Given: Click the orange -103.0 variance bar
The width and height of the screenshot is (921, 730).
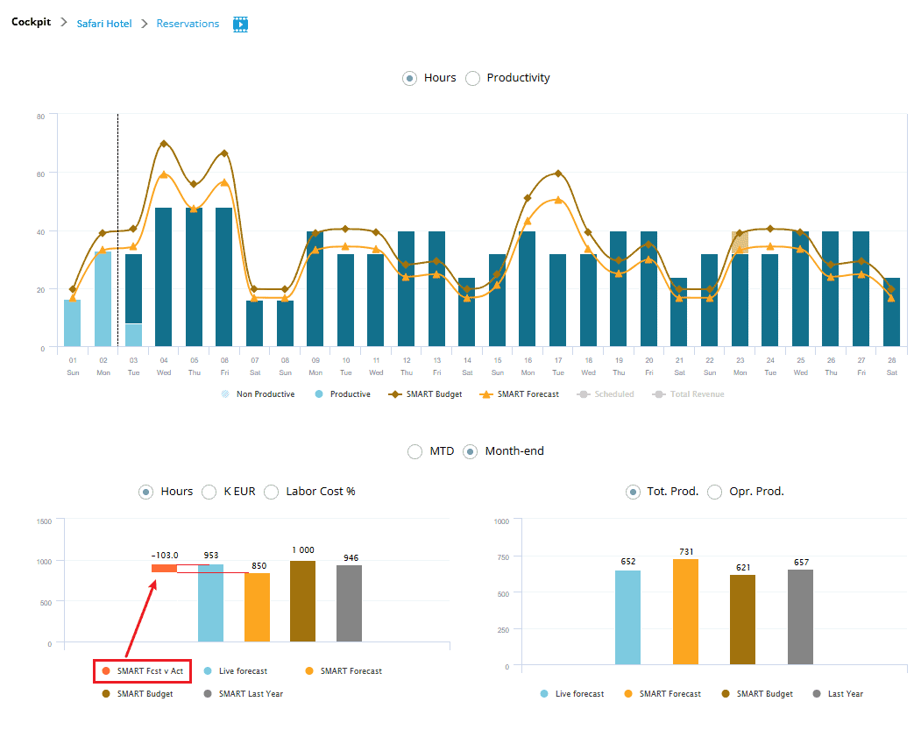Looking at the screenshot, I should [x=164, y=569].
